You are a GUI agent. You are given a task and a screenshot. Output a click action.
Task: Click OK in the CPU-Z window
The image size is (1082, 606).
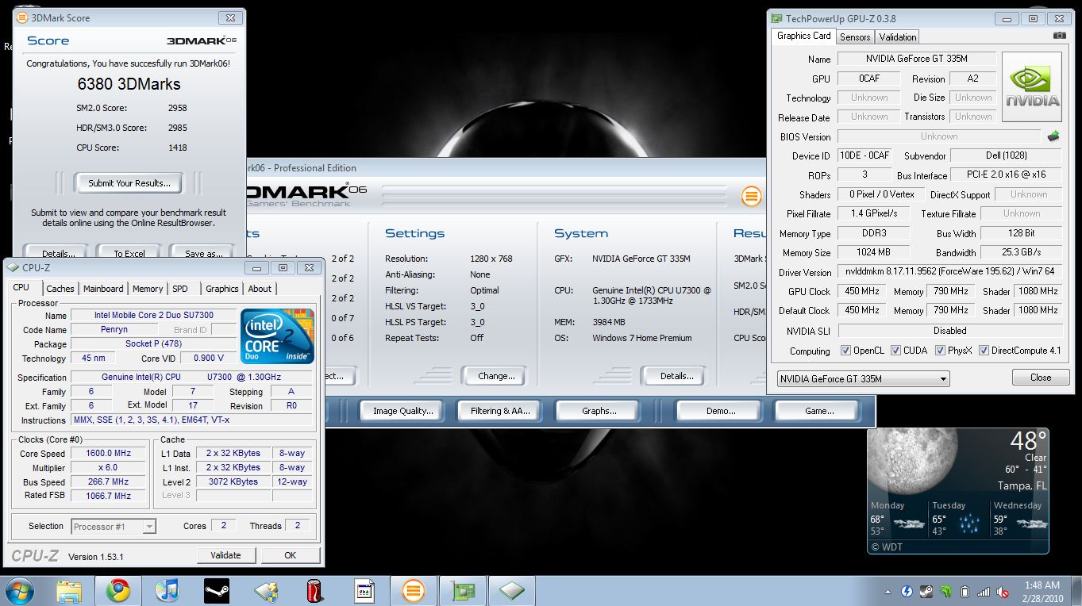(x=290, y=555)
